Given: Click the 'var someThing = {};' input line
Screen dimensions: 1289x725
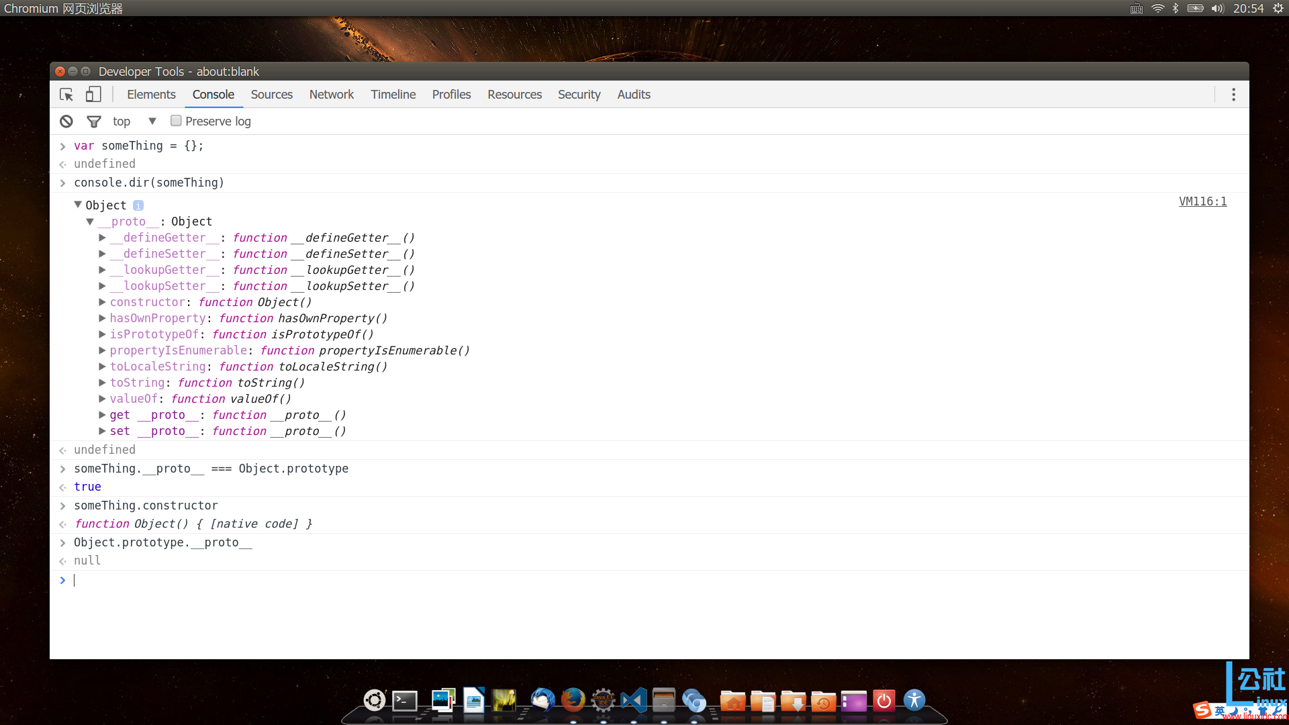Looking at the screenshot, I should (x=138, y=146).
